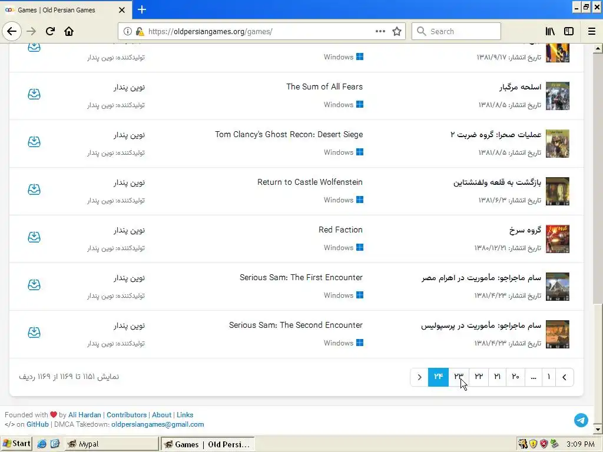Click Red Faction title

coord(340,230)
